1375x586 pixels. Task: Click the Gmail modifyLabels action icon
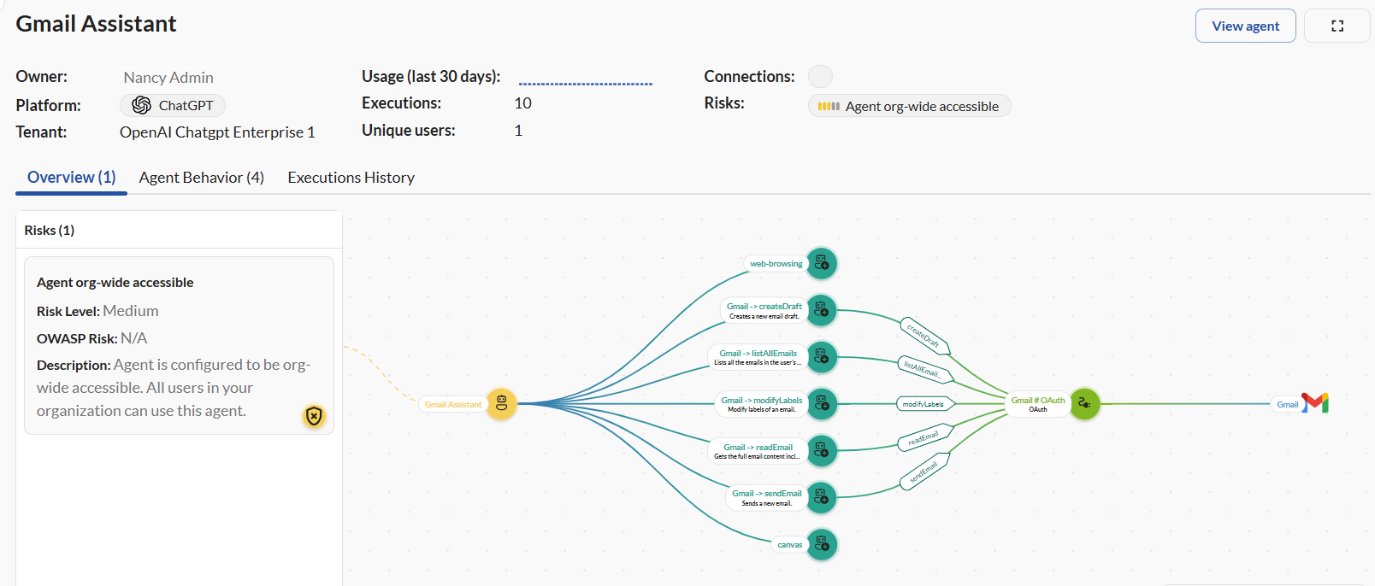(822, 404)
